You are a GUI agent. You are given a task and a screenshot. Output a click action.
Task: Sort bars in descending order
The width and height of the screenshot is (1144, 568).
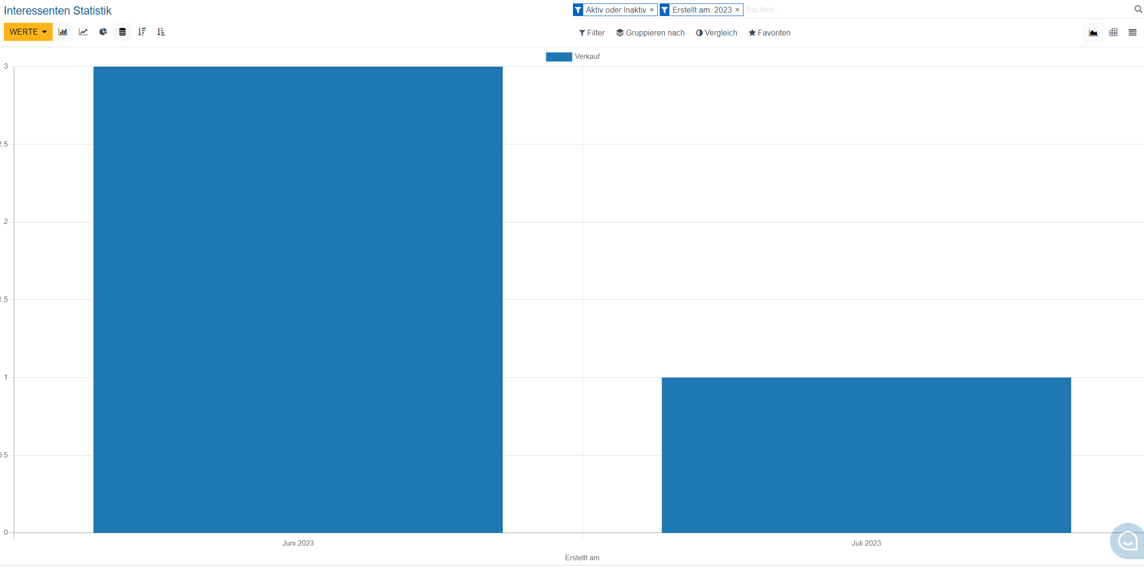click(x=142, y=32)
